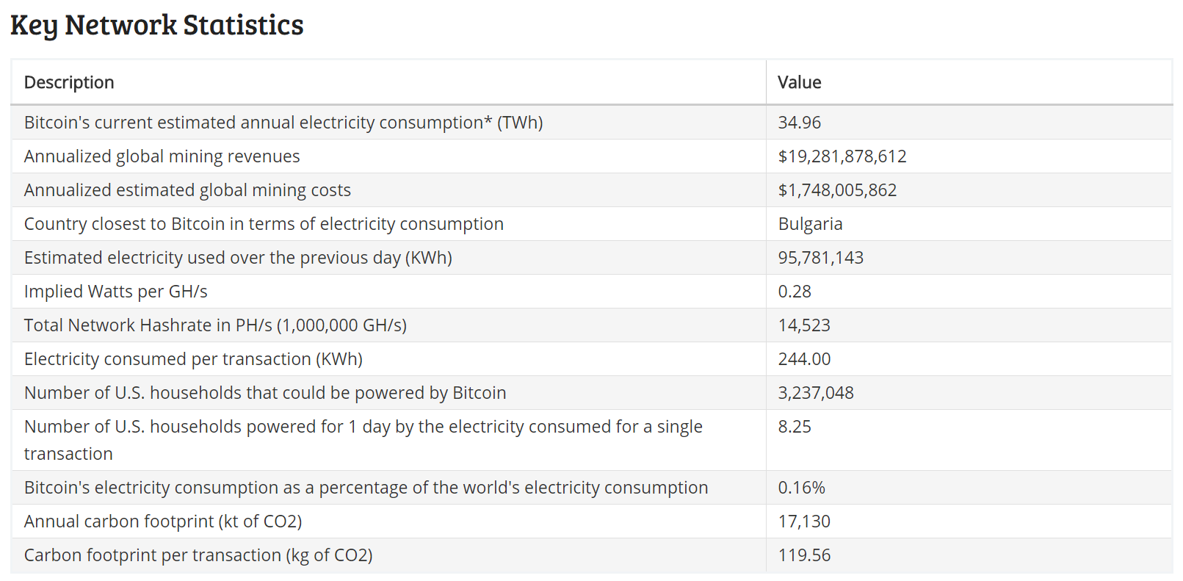Click the $19,281,878,612 revenue value
The image size is (1183, 581).
(842, 156)
